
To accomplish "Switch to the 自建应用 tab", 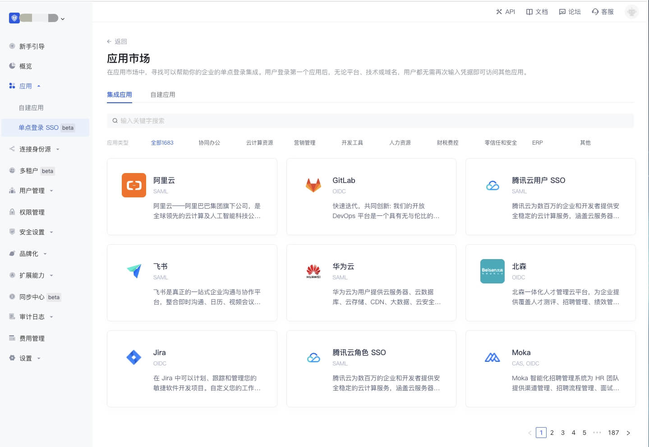I will (162, 95).
